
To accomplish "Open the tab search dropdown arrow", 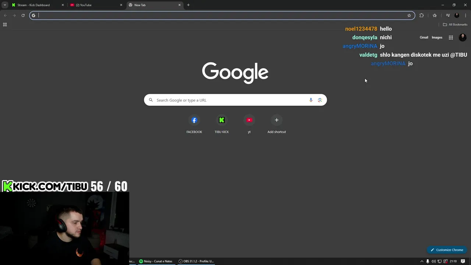I will click(x=5, y=5).
